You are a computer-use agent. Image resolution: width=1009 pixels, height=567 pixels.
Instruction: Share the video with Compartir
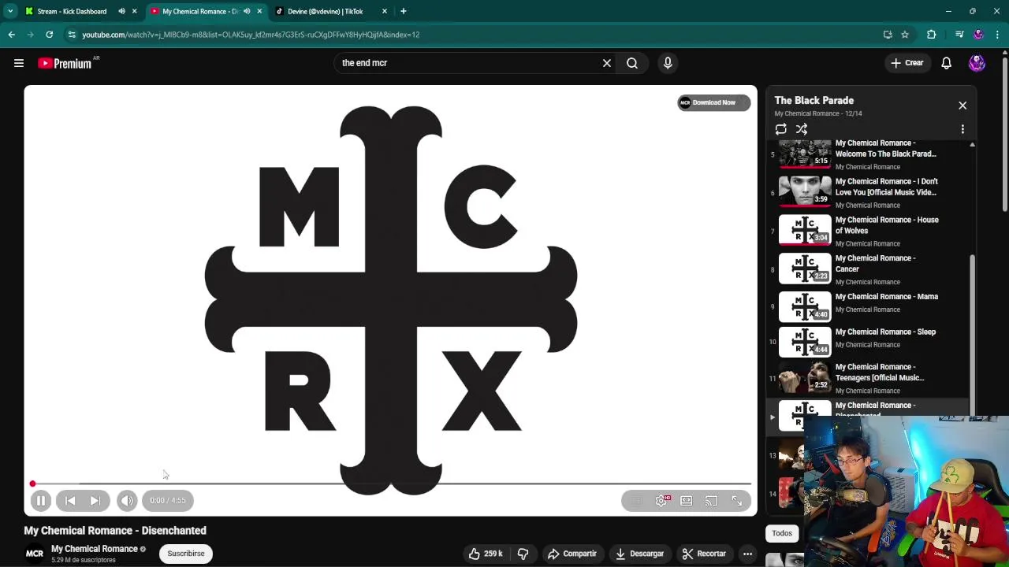(x=572, y=554)
